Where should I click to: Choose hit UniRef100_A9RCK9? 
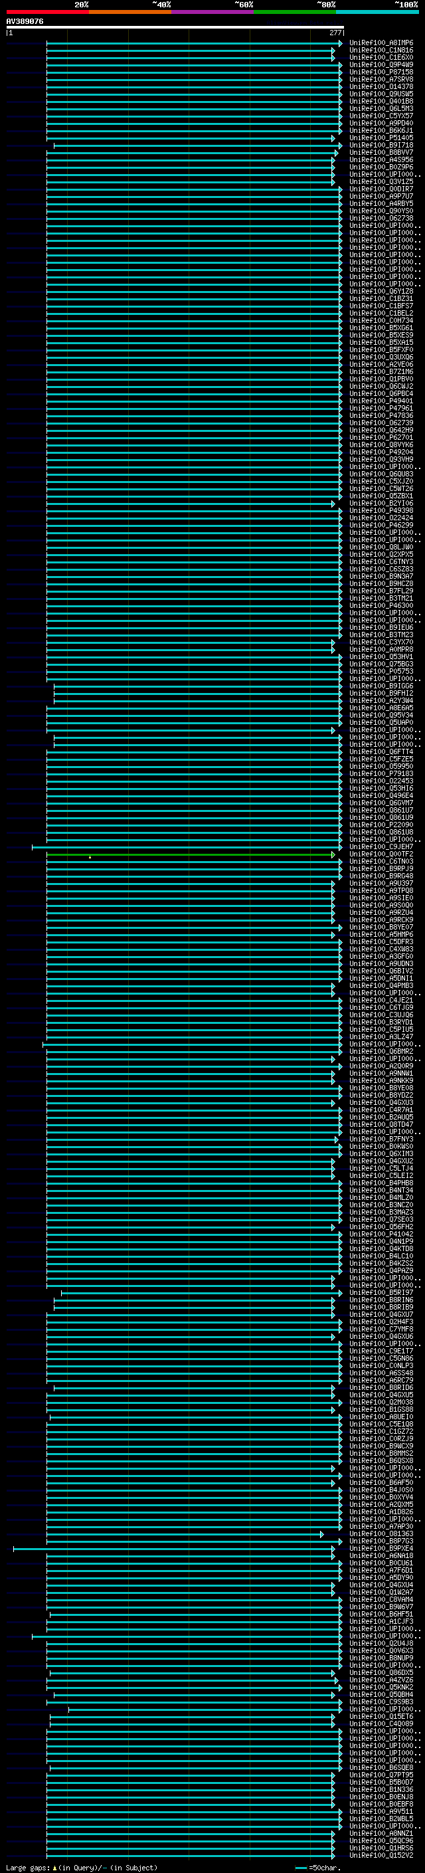[381, 920]
